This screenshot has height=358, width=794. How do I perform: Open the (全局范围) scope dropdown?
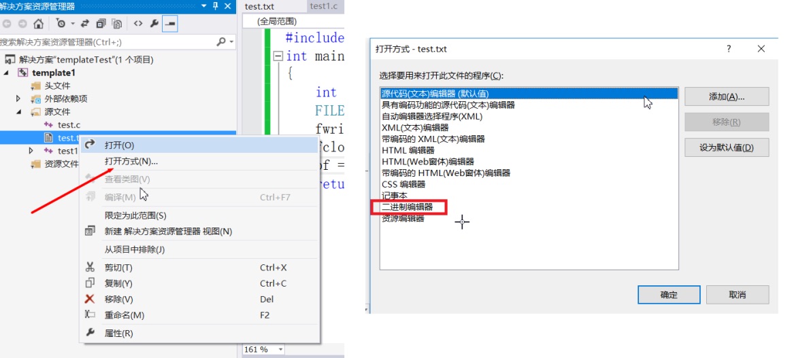coord(293,21)
